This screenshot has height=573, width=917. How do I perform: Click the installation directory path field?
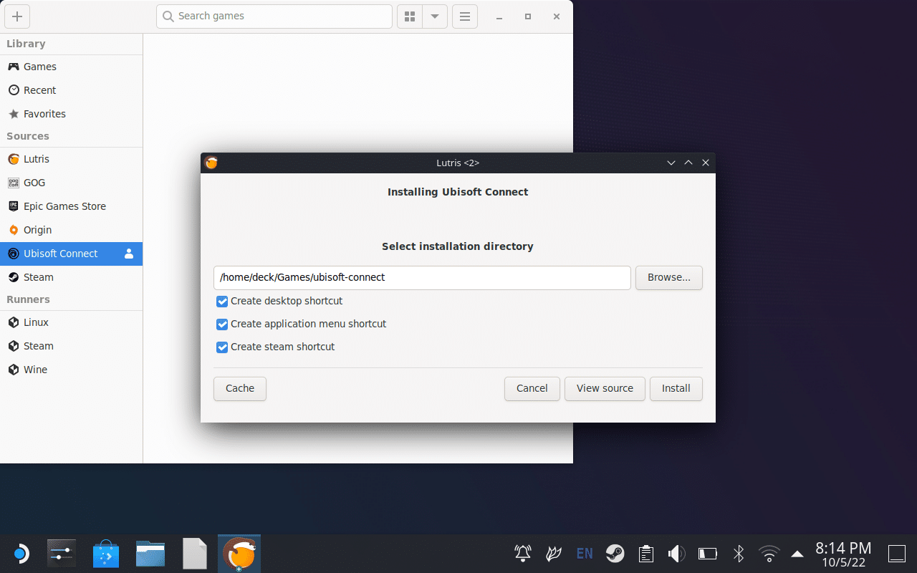coord(422,278)
